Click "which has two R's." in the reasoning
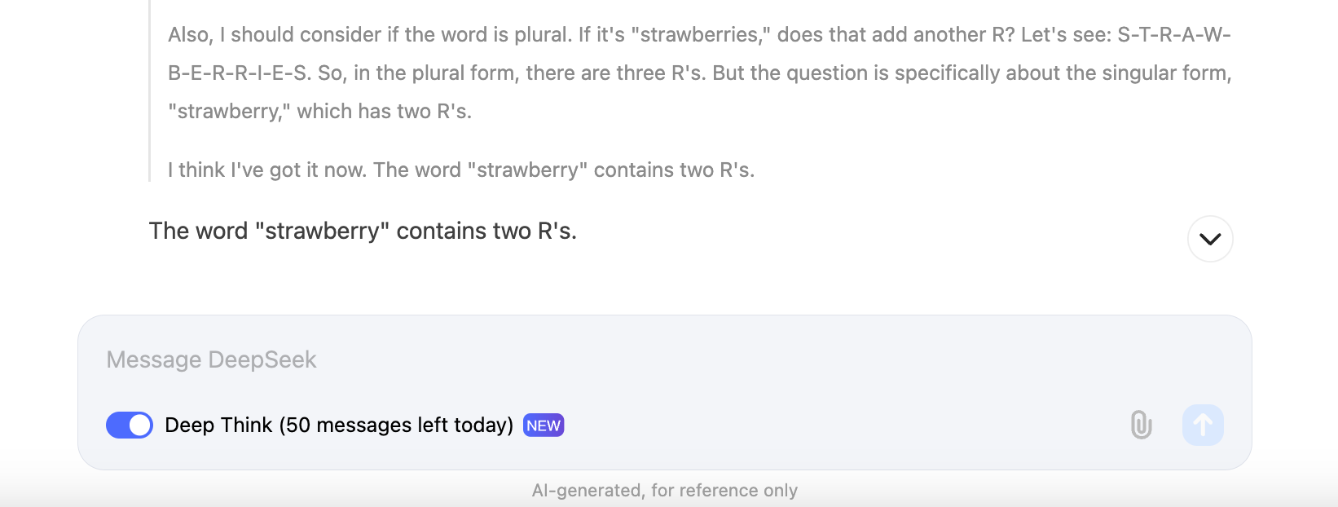Viewport: 1338px width, 507px height. [384, 111]
